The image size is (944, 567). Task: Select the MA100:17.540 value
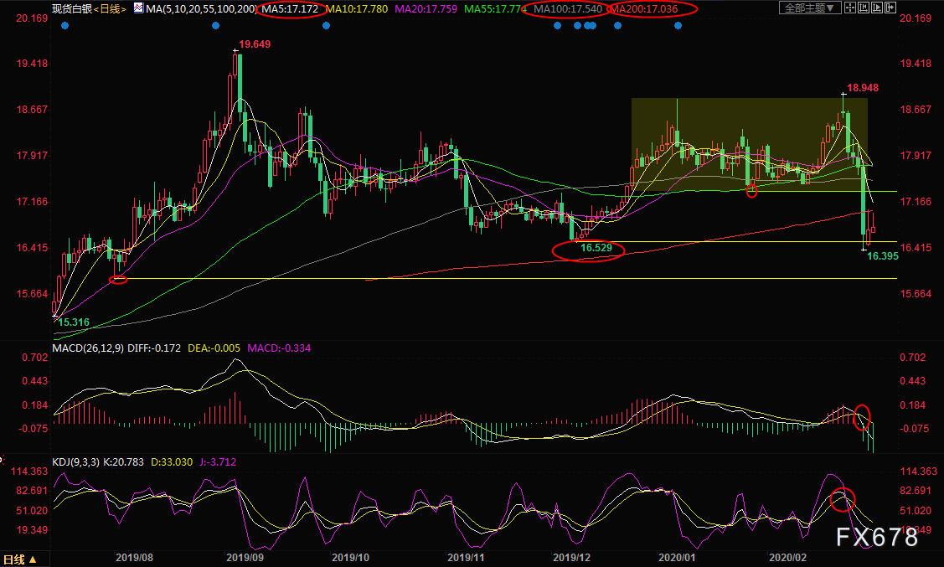[x=568, y=9]
